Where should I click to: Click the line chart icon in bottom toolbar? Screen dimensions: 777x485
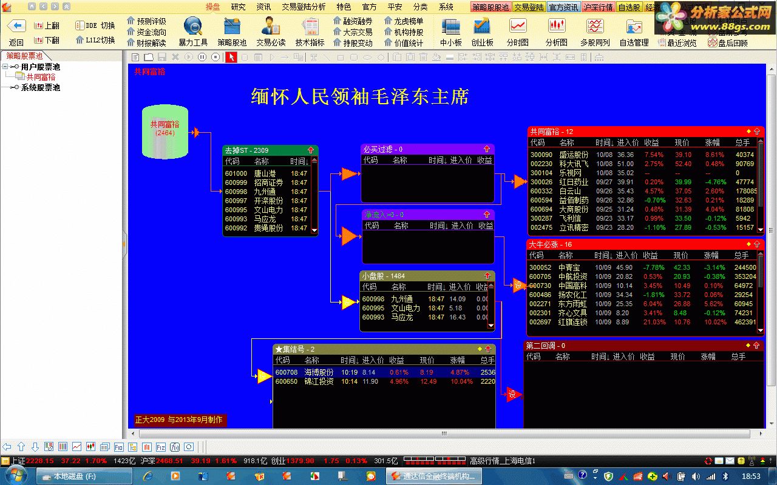click(x=76, y=447)
